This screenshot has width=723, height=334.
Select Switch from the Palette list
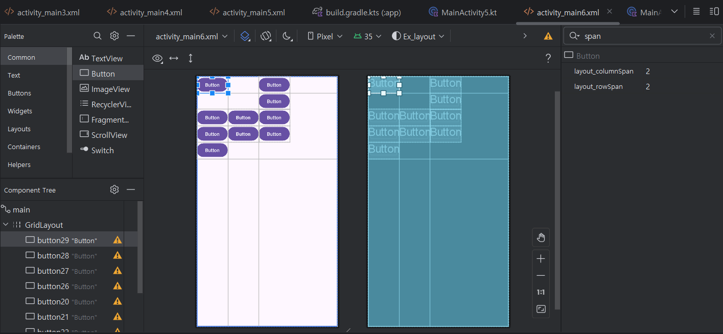pyautogui.click(x=102, y=150)
